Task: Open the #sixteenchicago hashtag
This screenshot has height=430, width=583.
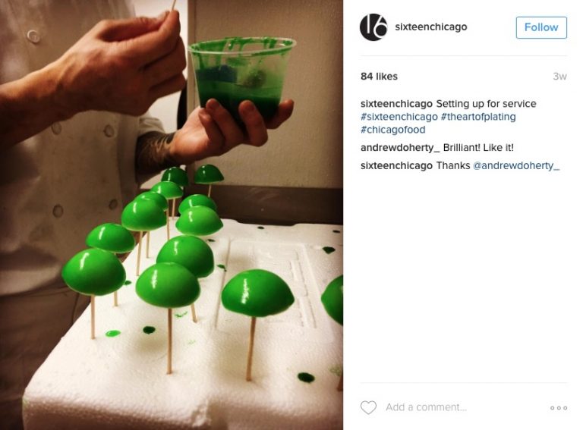Action: click(x=399, y=117)
